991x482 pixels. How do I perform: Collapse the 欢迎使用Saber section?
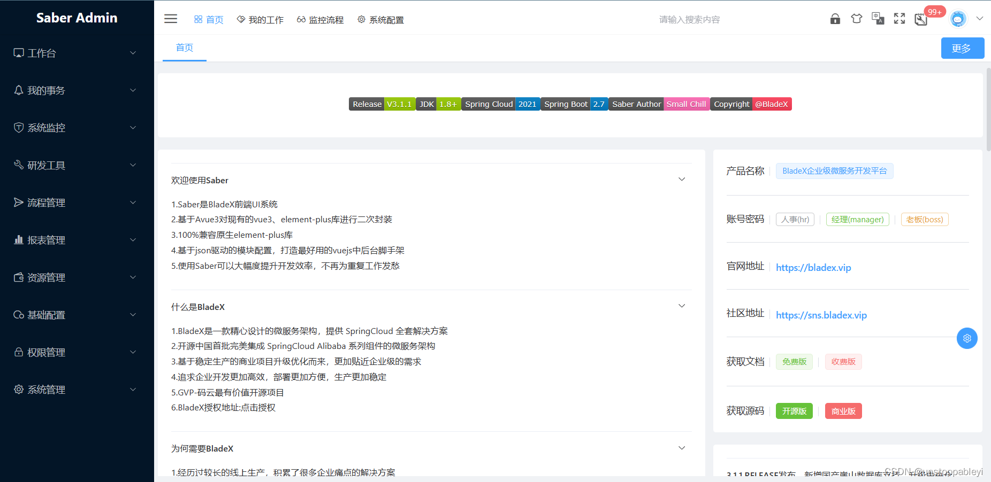tap(682, 180)
